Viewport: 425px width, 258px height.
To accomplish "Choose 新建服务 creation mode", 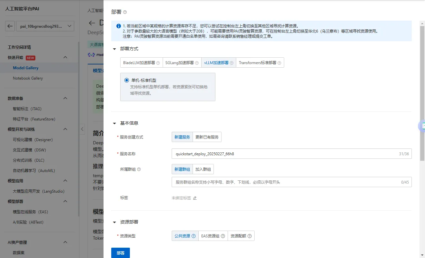I will 182,137.
